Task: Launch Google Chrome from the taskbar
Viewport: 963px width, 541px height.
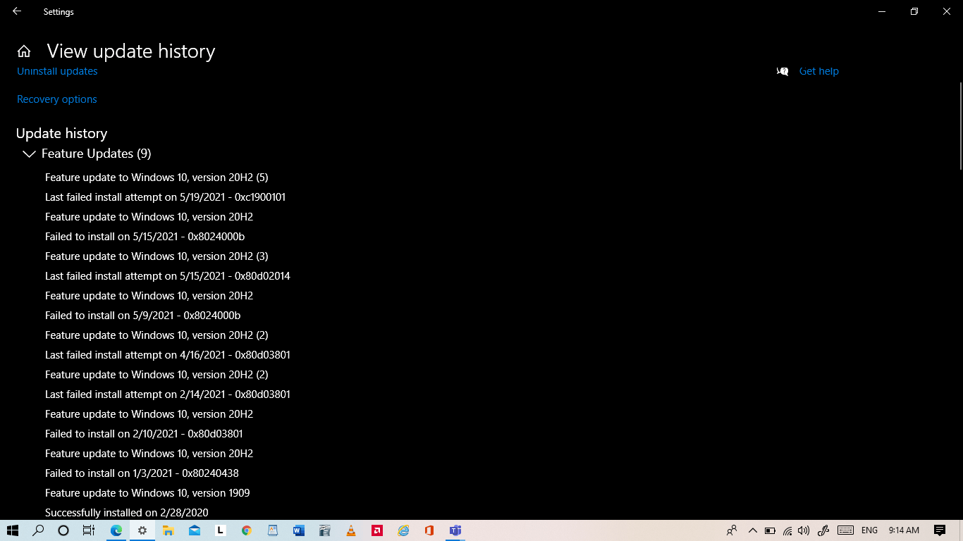Action: tap(246, 530)
